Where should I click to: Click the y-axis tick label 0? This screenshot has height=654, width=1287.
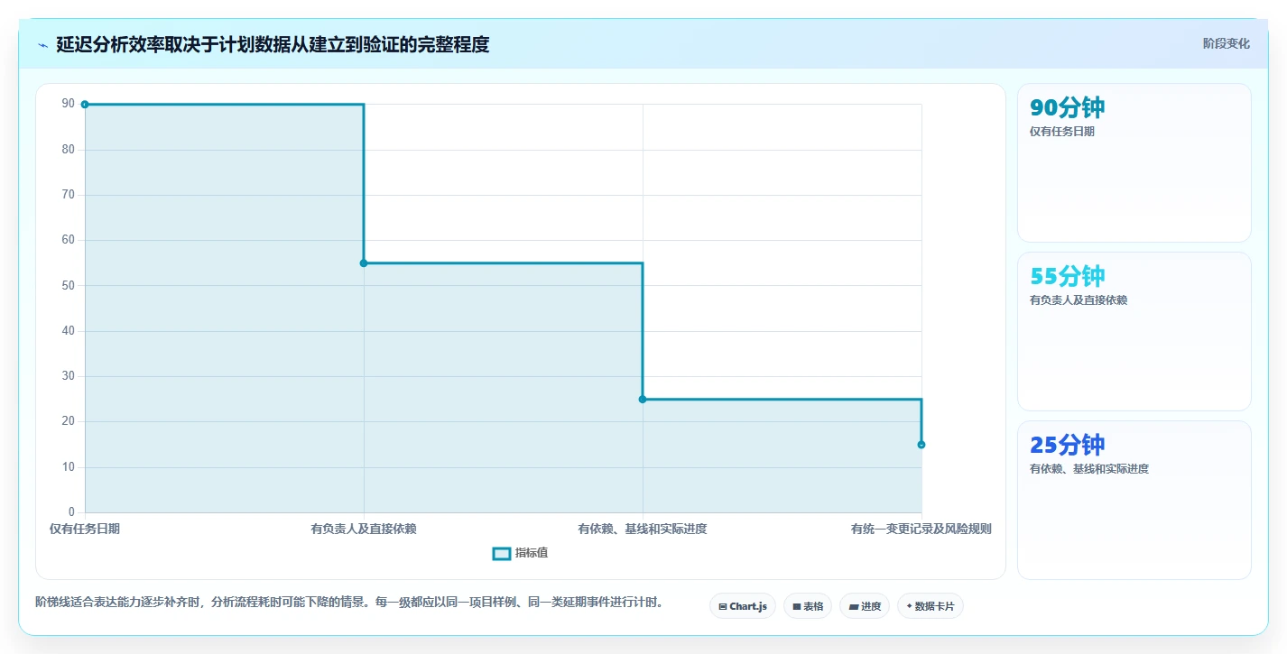pos(72,512)
